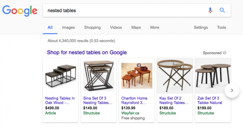Click the magnifying glass search button
Viewport: 243px width, 128px height.
(x=222, y=10)
